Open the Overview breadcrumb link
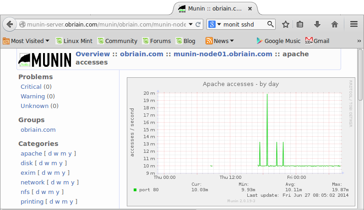 (x=92, y=54)
